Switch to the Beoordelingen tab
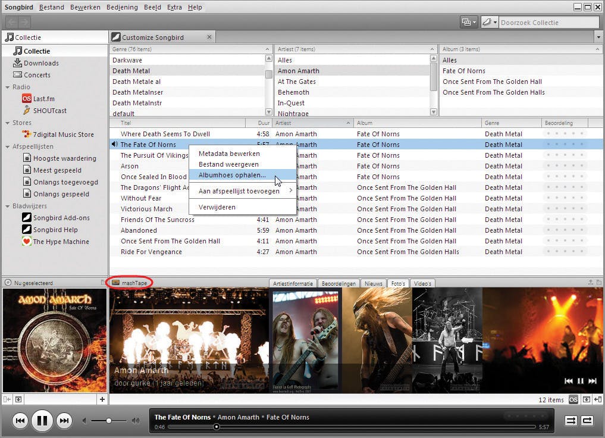This screenshot has width=605, height=438. [338, 283]
